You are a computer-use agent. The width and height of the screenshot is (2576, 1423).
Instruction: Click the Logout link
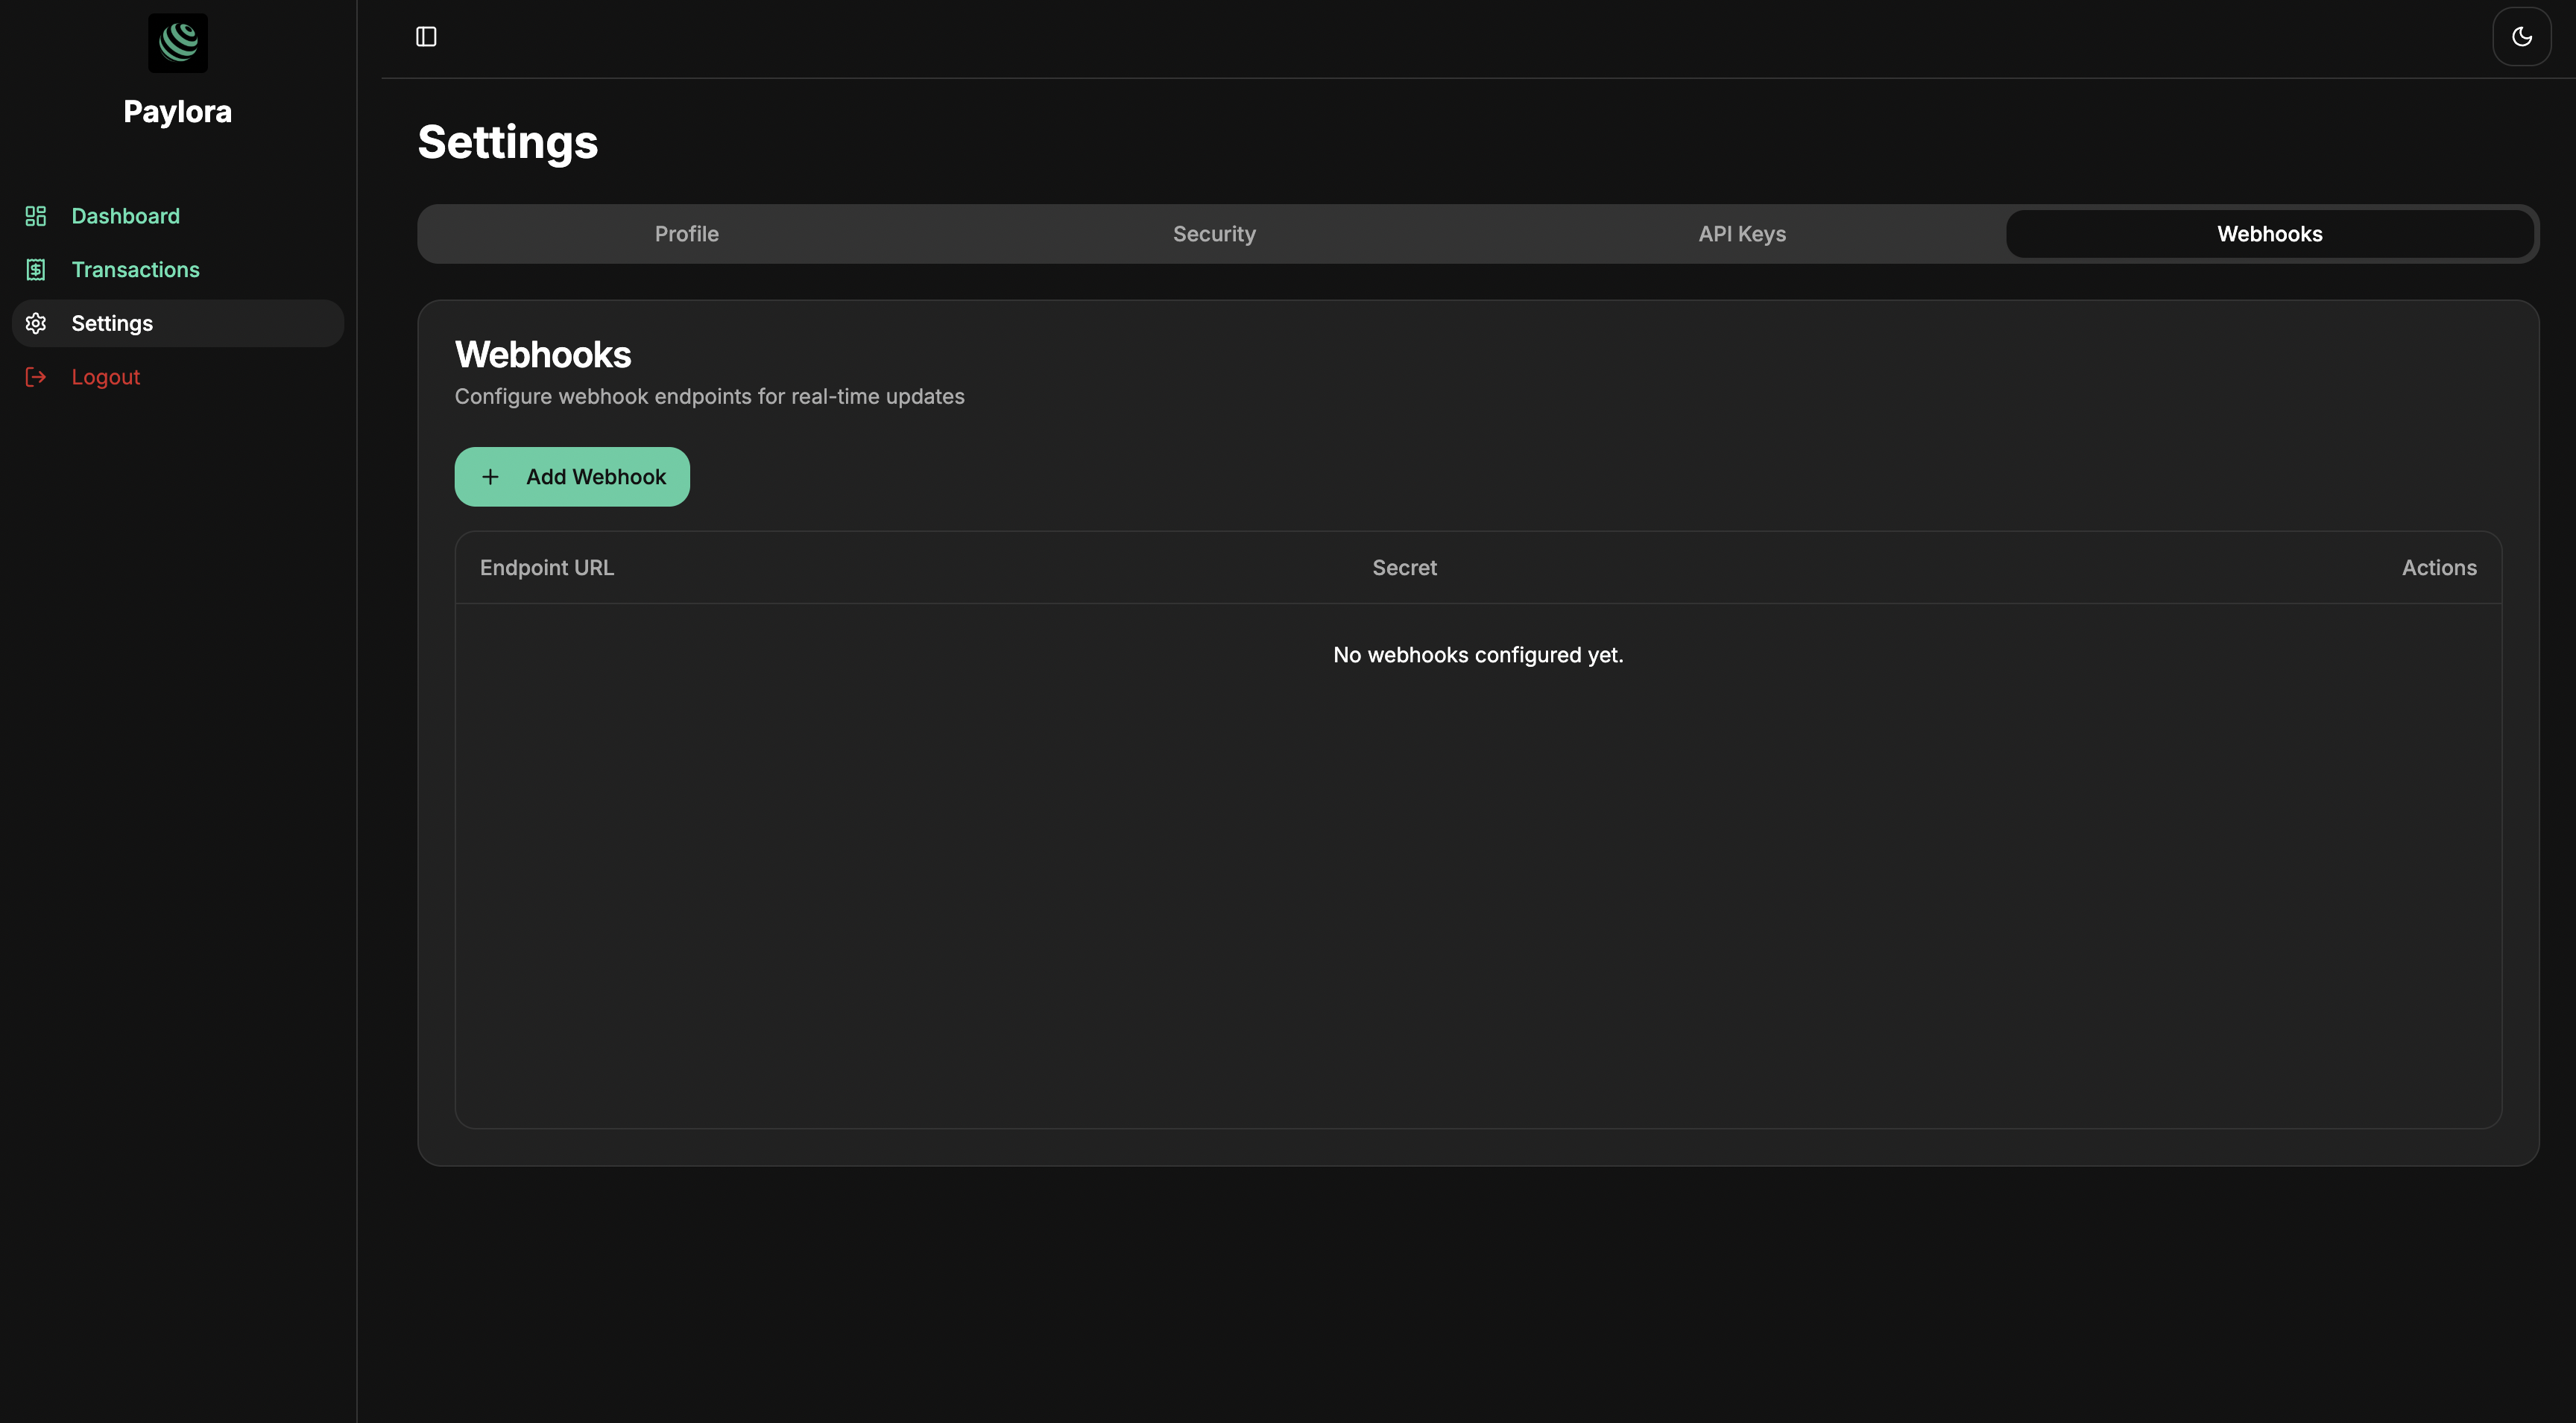(x=105, y=377)
